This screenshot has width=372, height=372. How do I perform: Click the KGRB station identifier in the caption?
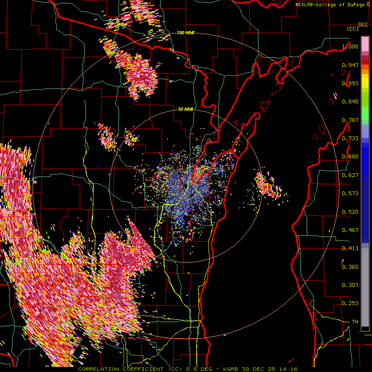231,369
